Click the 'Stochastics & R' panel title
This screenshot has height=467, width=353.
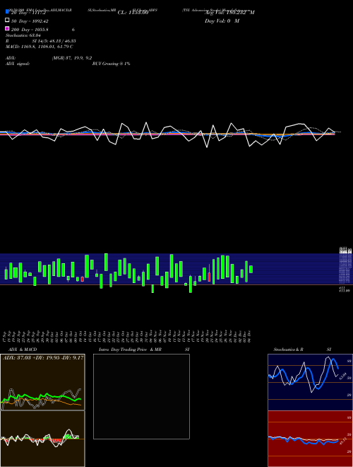tap(288, 350)
